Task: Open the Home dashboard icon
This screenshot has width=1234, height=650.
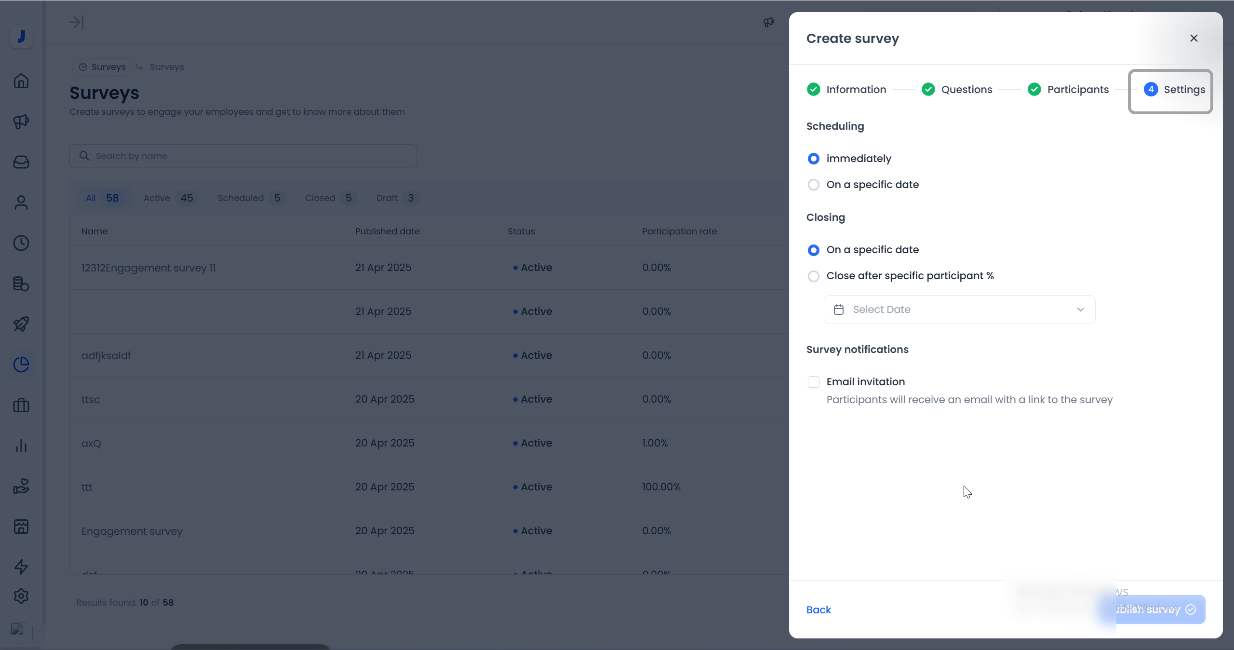Action: pyautogui.click(x=21, y=81)
